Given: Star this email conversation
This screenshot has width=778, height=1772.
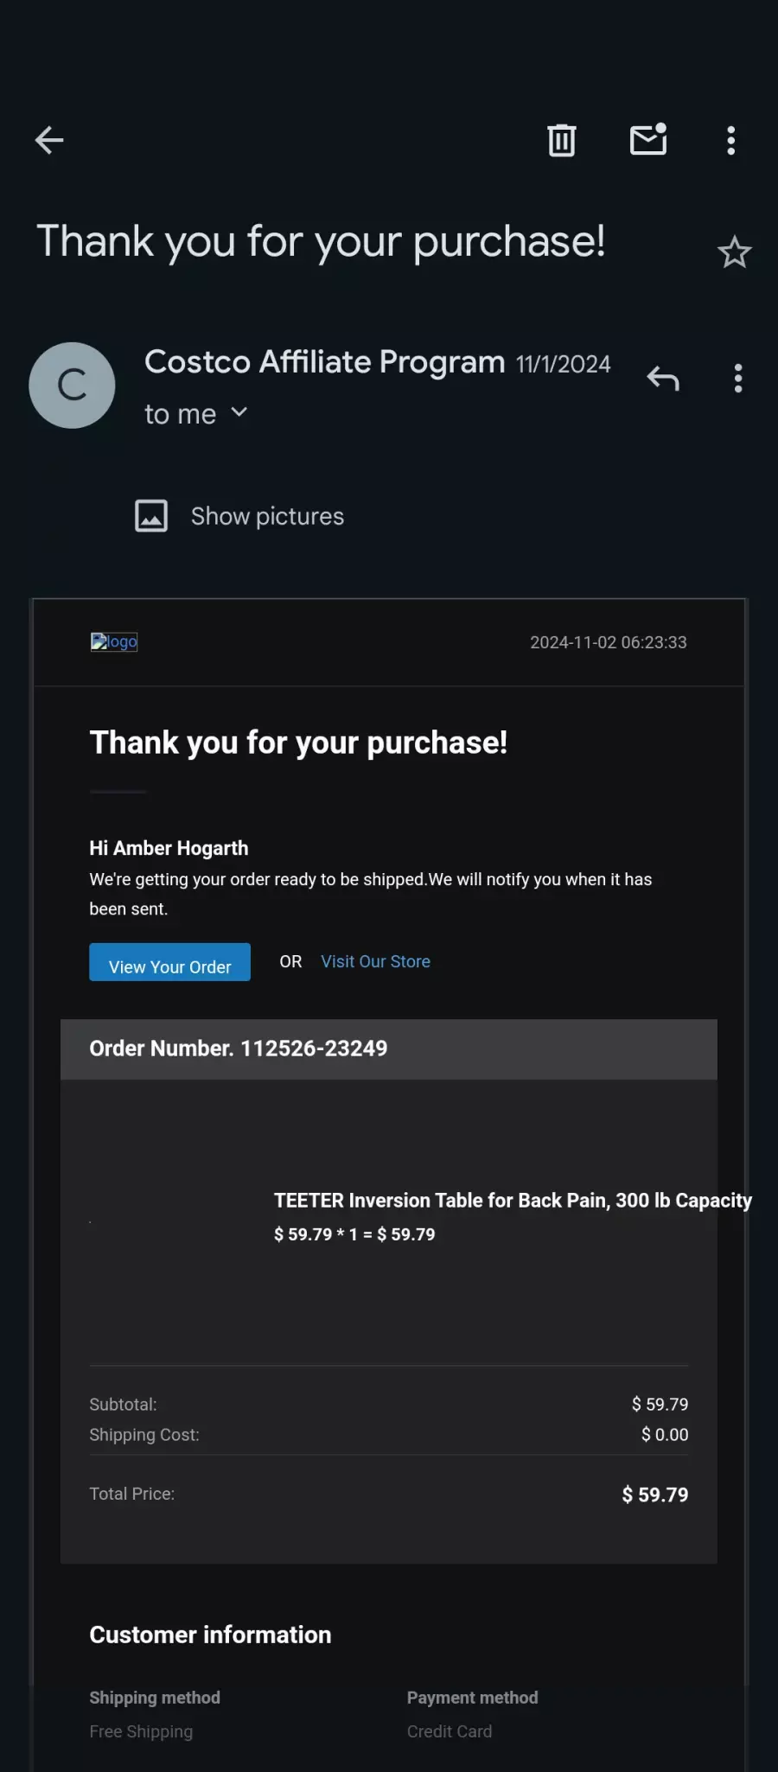Looking at the screenshot, I should pos(734,252).
